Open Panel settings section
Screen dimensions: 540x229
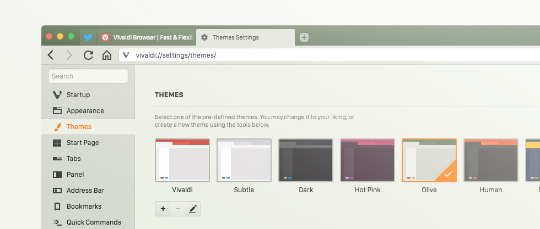(88, 175)
